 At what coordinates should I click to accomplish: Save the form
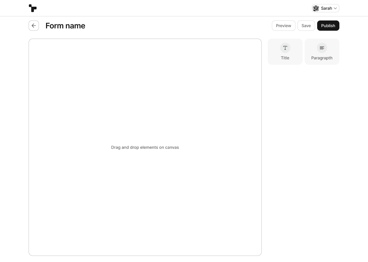pyautogui.click(x=306, y=26)
